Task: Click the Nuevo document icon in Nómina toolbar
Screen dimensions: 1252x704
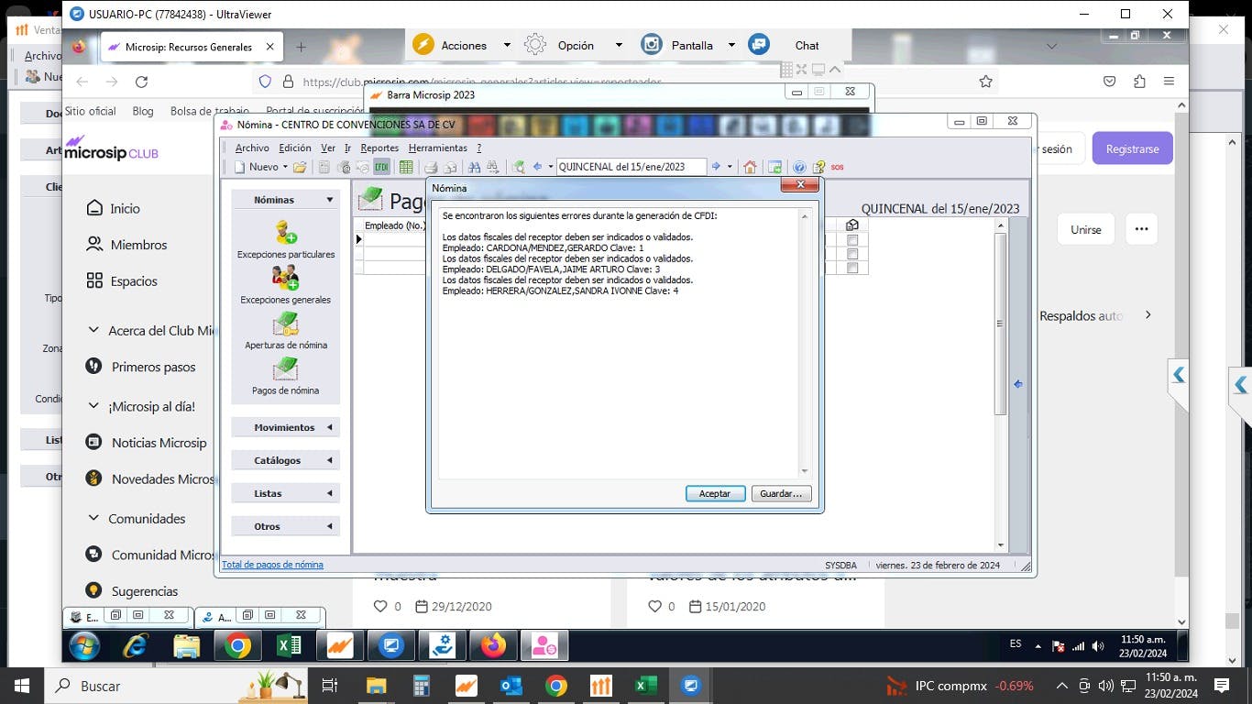Action: click(240, 167)
